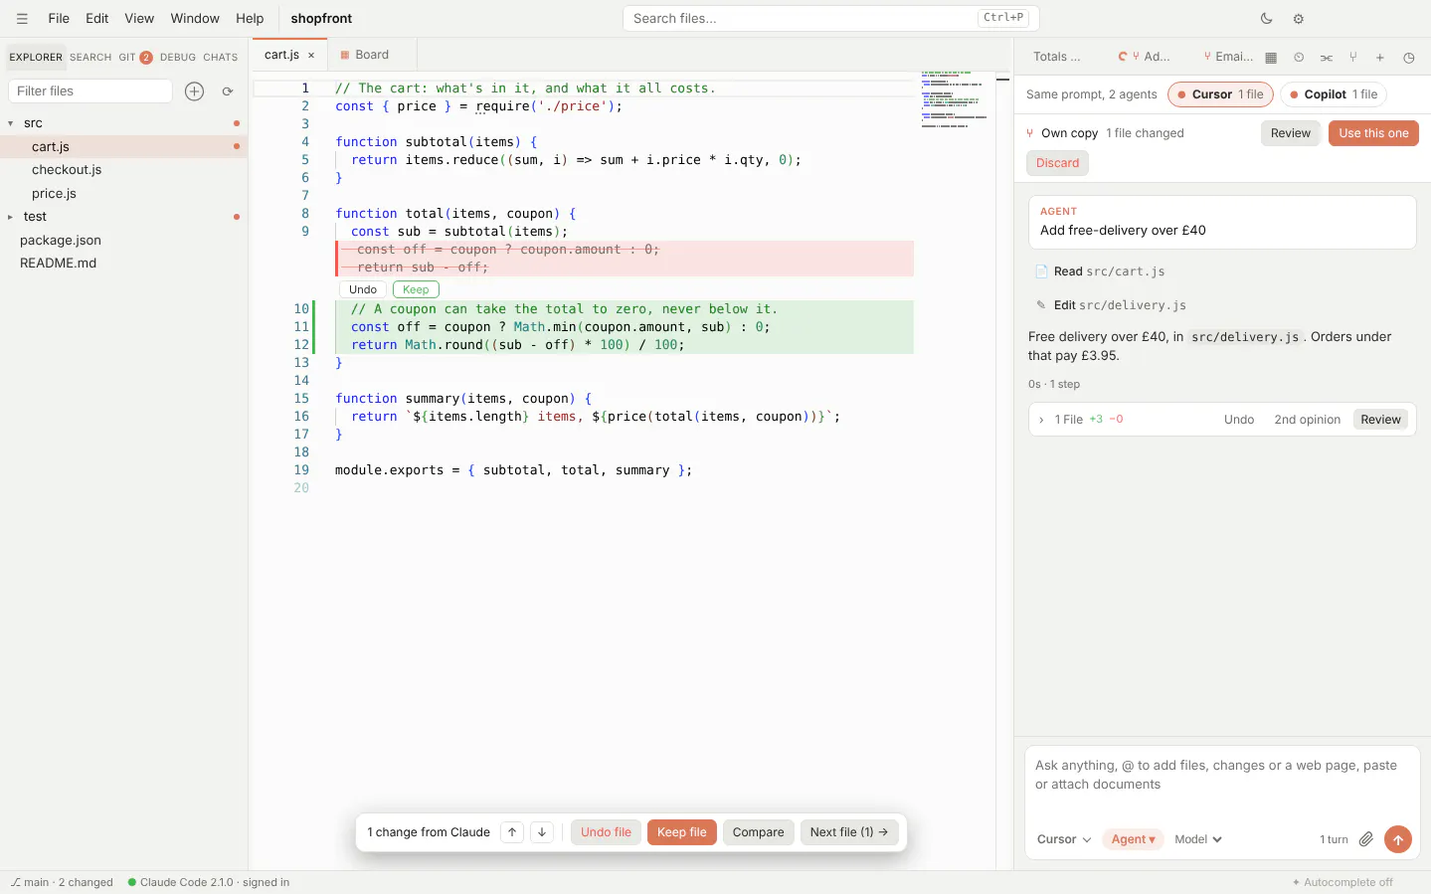Go to next change down arrow
Screen dimensions: 1431x894
pos(542,832)
